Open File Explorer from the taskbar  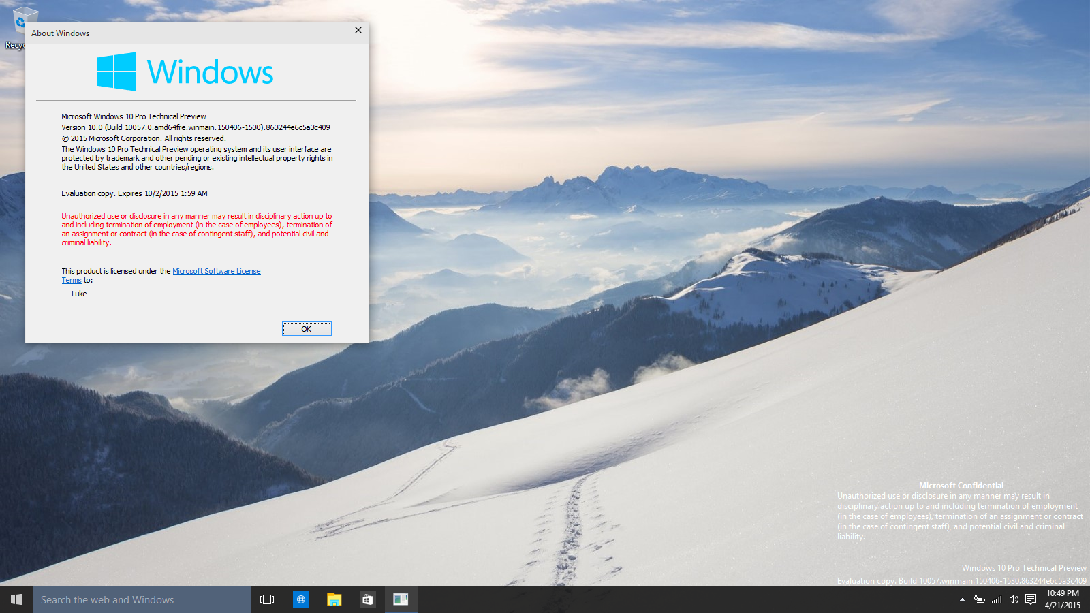pyautogui.click(x=334, y=599)
